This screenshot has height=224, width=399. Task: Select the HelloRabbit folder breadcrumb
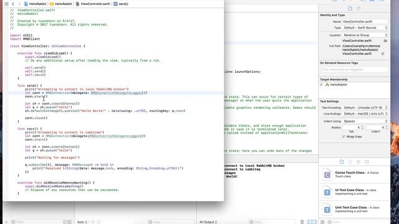pos(61,4)
